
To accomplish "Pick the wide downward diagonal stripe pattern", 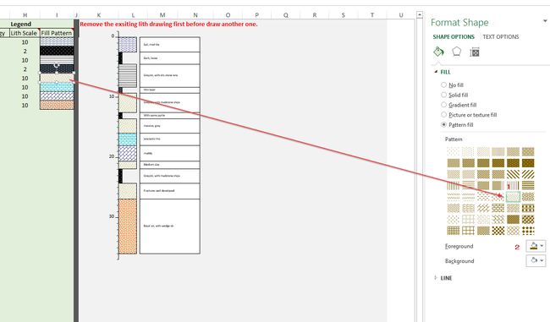I will 513,174.
